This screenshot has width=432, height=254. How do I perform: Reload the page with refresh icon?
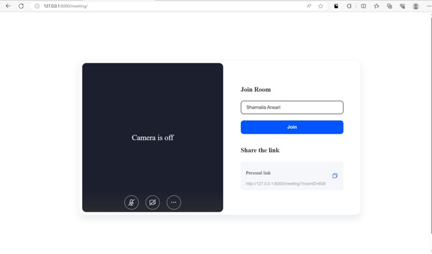21,6
